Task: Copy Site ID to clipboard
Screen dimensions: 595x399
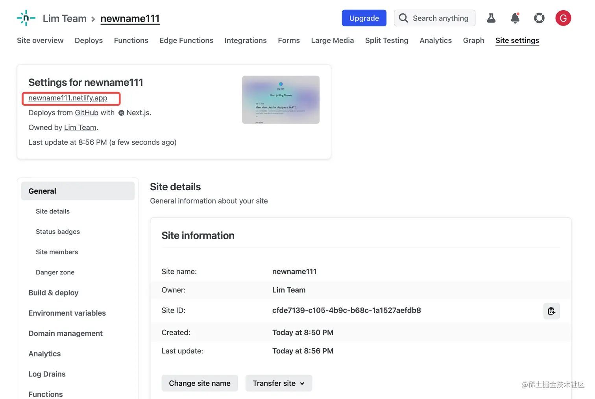Action: click(552, 311)
